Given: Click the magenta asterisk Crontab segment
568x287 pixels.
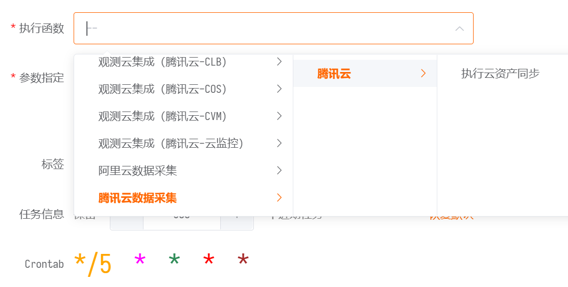Looking at the screenshot, I should 140,261.
